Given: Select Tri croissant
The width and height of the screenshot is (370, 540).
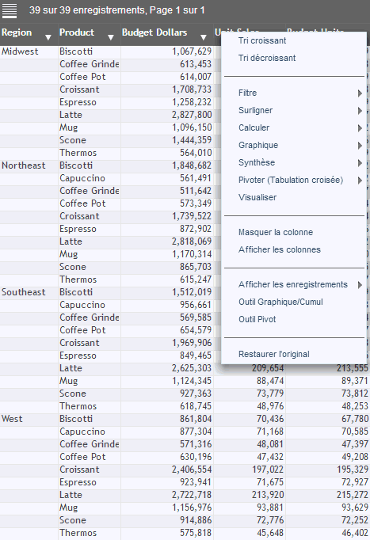Looking at the screenshot, I should point(262,40).
